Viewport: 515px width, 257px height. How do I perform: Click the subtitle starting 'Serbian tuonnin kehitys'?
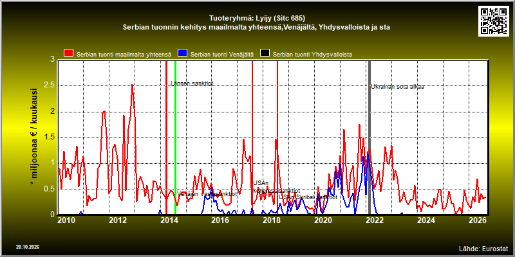tap(256, 28)
